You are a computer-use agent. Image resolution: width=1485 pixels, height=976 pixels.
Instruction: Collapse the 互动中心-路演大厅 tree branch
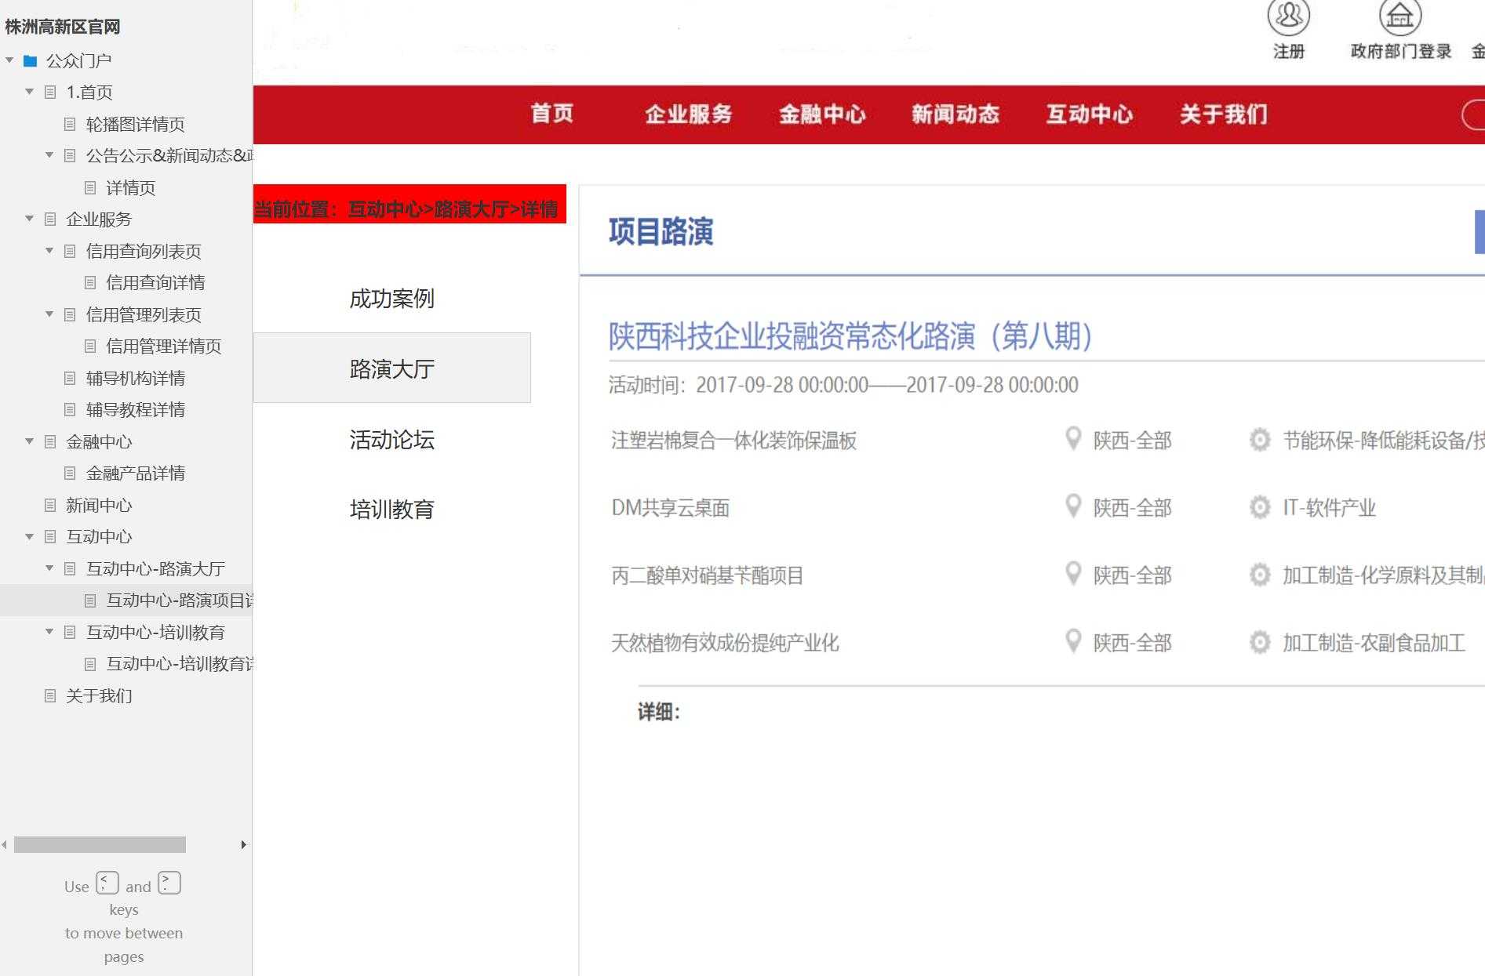tap(49, 568)
